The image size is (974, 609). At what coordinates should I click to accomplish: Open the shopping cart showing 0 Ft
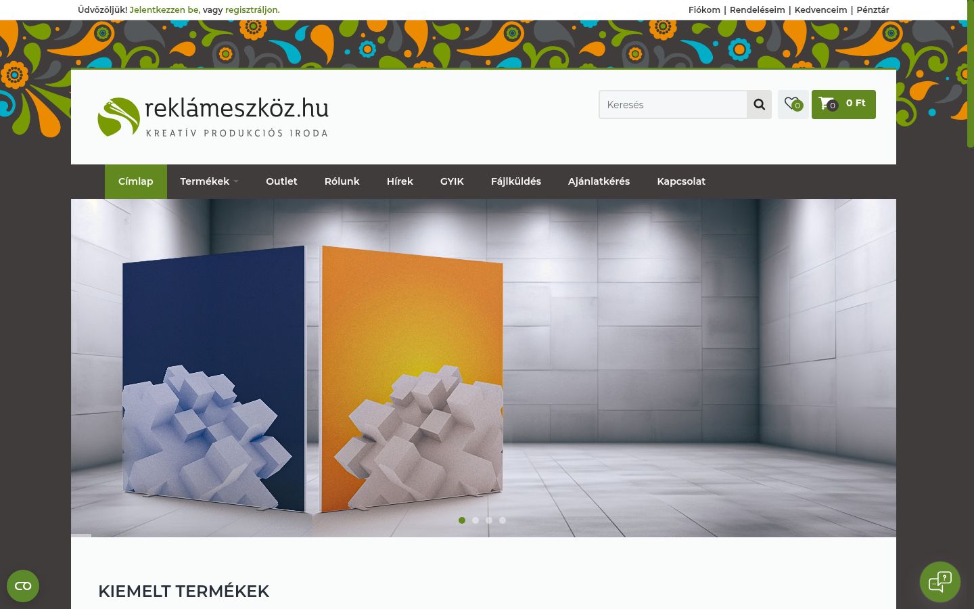coord(843,104)
